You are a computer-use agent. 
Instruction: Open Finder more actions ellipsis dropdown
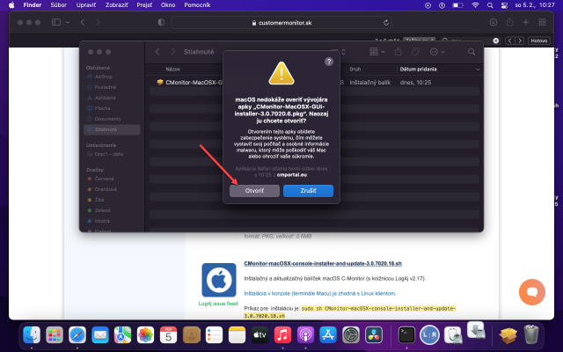(x=437, y=52)
